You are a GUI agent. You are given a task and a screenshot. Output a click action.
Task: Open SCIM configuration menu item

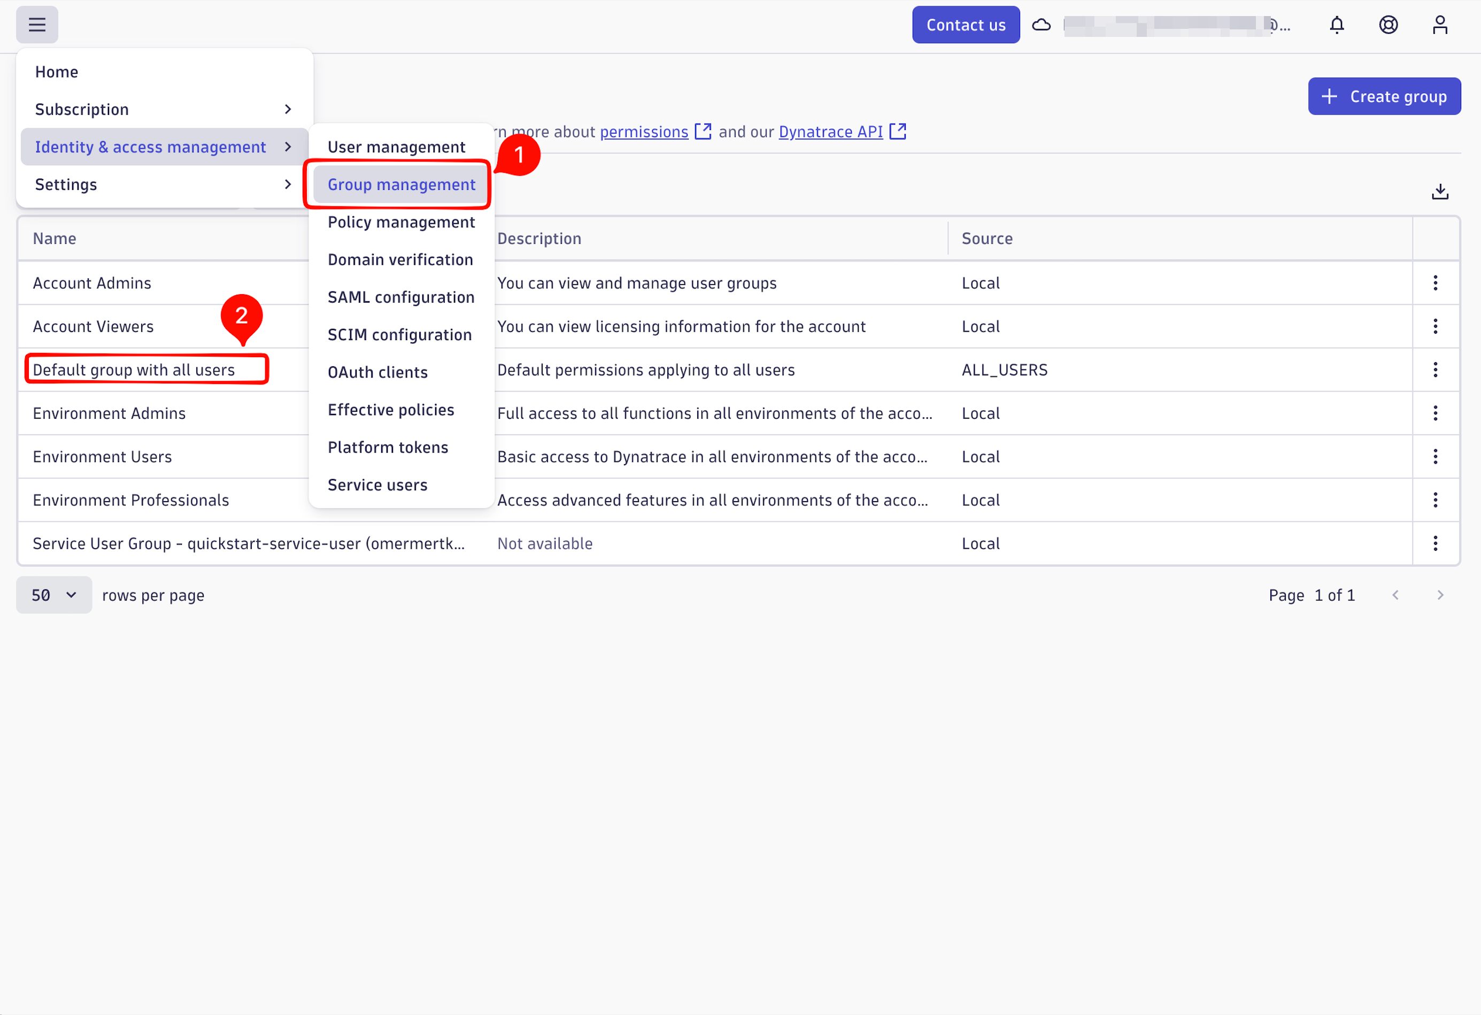[x=402, y=335]
